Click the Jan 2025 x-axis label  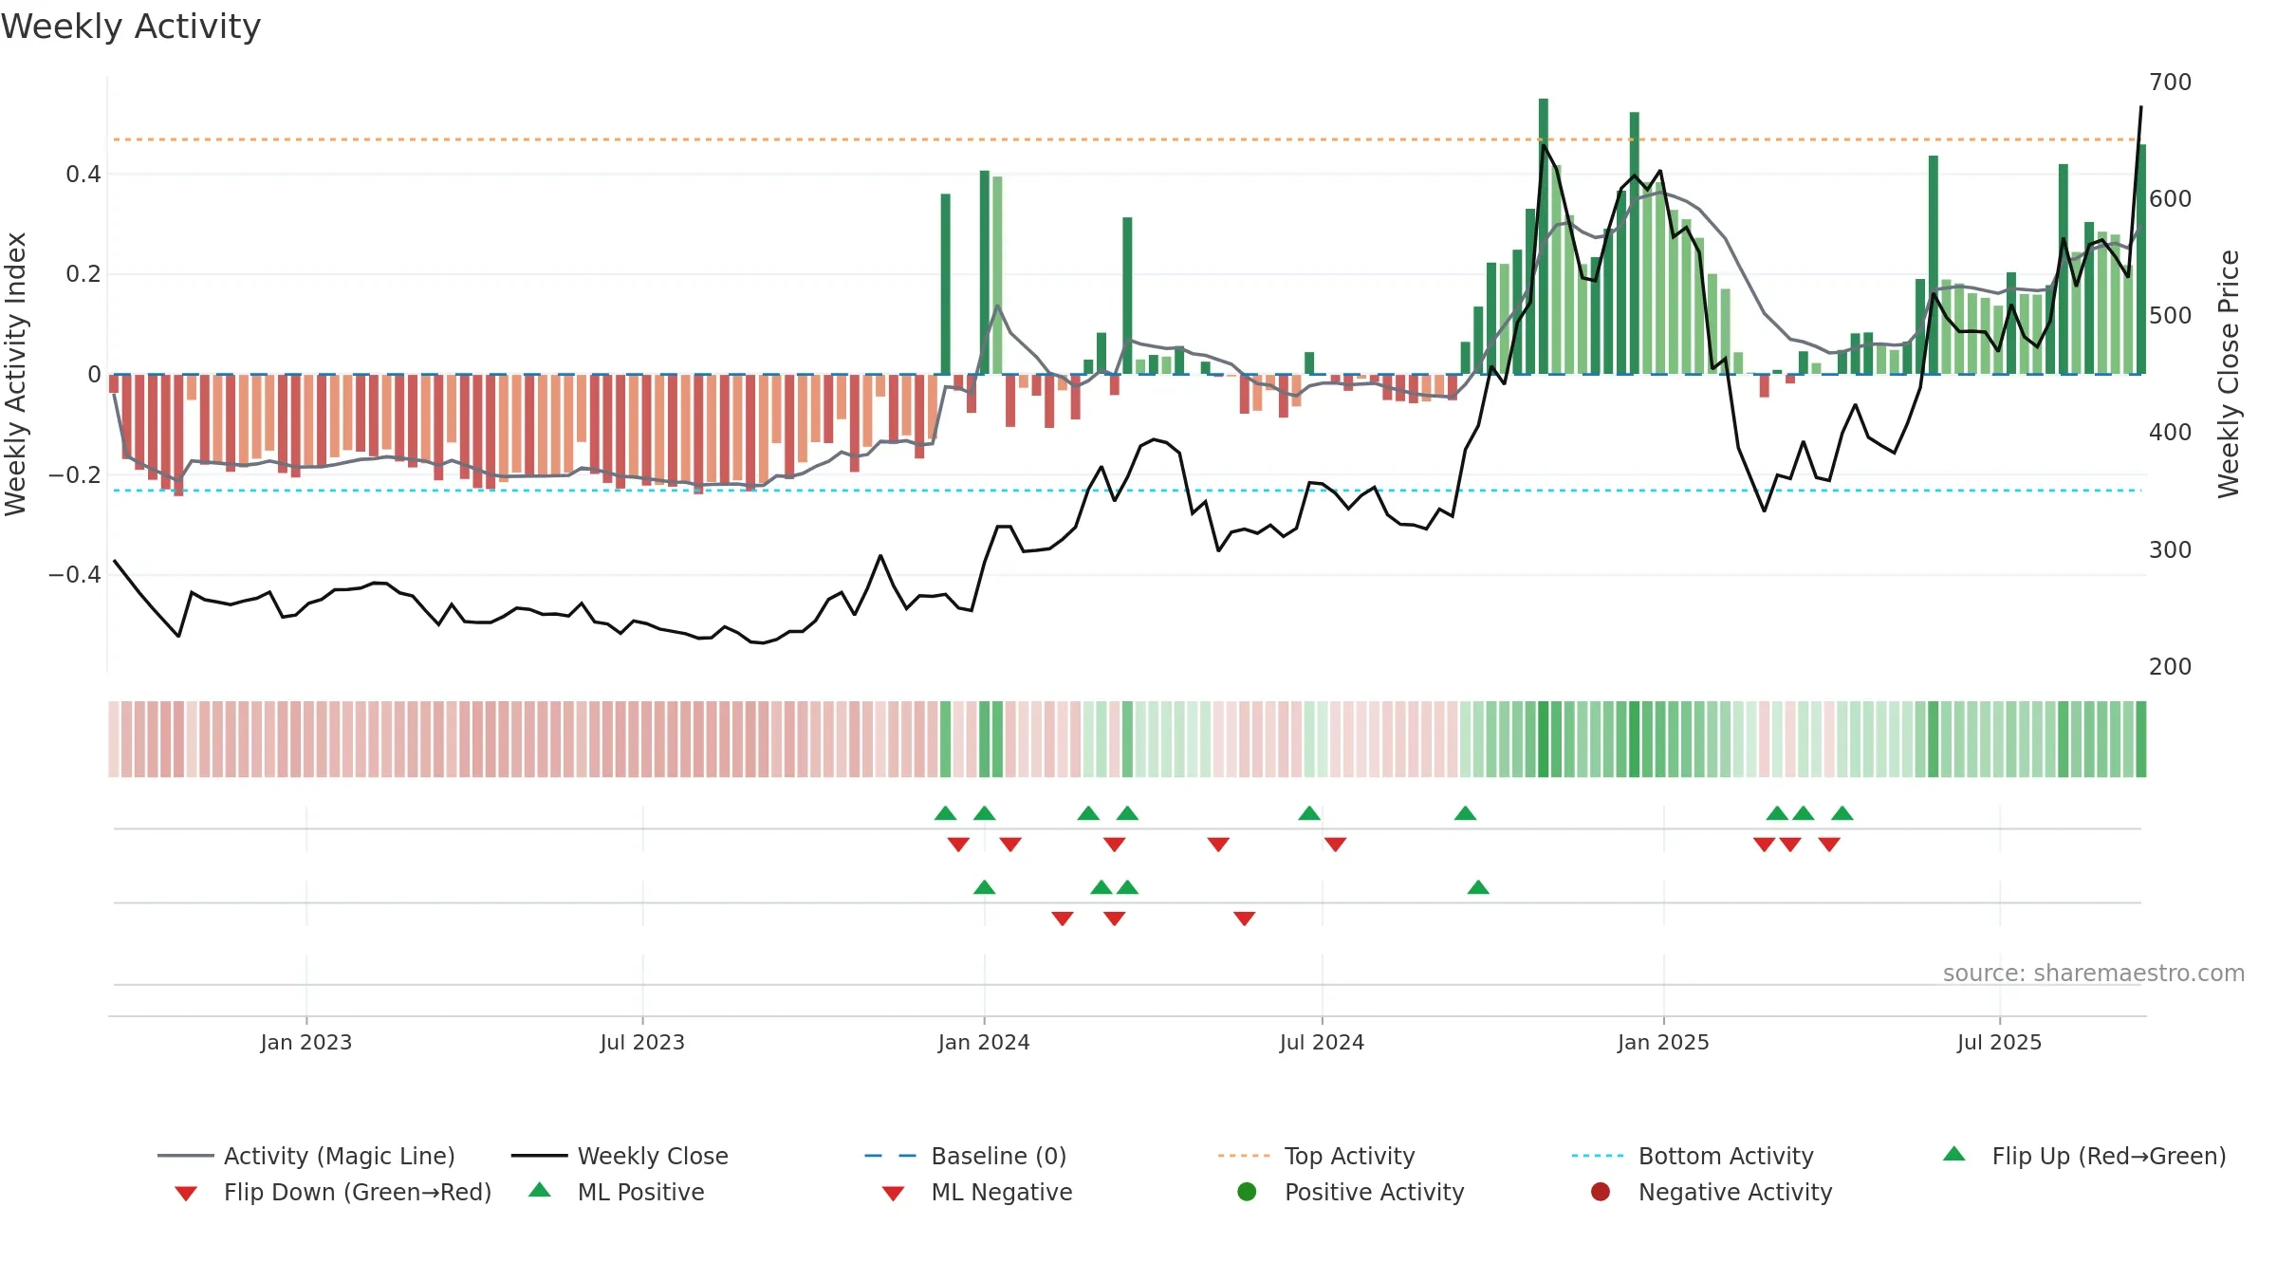point(1663,1042)
